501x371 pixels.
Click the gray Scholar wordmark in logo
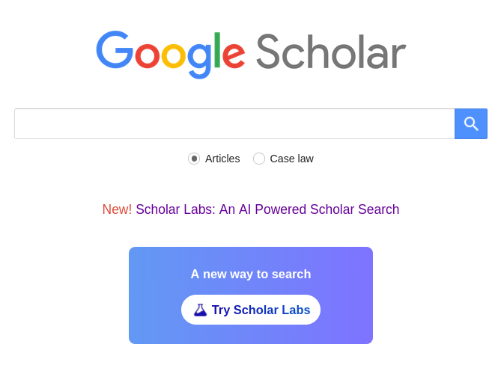pyautogui.click(x=330, y=52)
